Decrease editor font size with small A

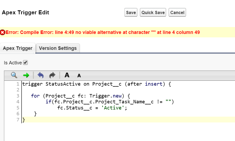79,76
